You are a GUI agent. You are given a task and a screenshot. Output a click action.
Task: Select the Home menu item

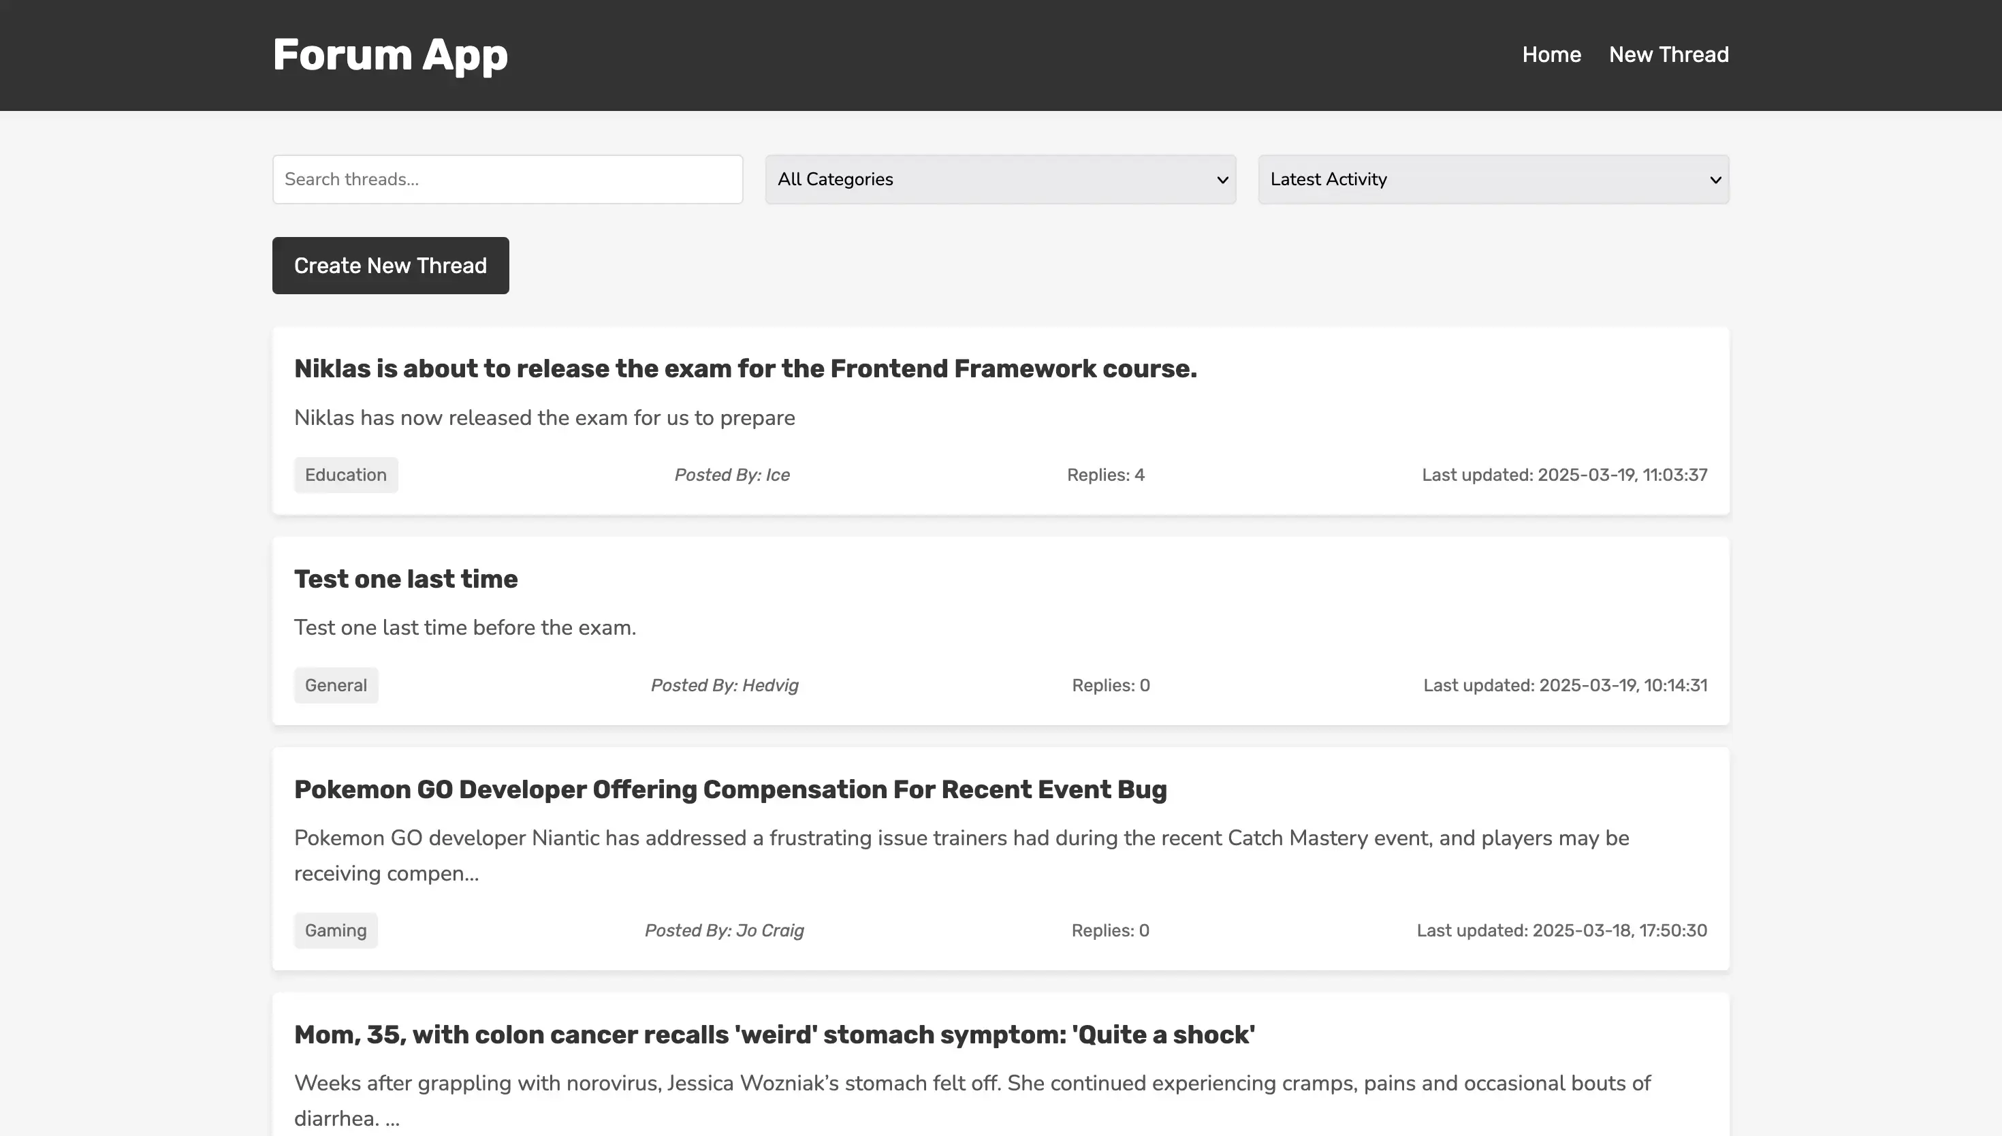[1551, 54]
